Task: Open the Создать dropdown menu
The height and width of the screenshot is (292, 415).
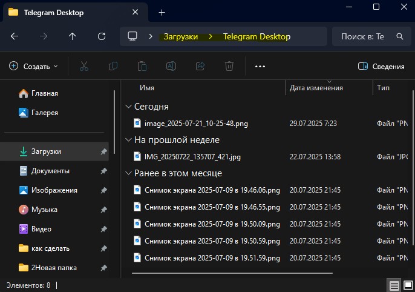Action: point(34,66)
